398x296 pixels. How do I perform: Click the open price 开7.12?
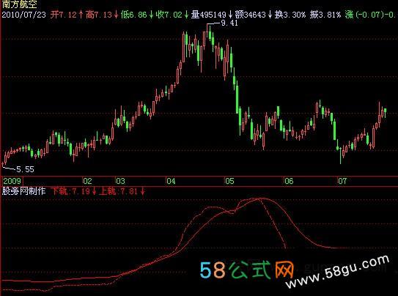coord(64,15)
